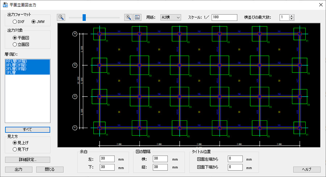The image size is (326, 177).
Task: Select 1FL層 in the layer list
Action: (x=28, y=72)
